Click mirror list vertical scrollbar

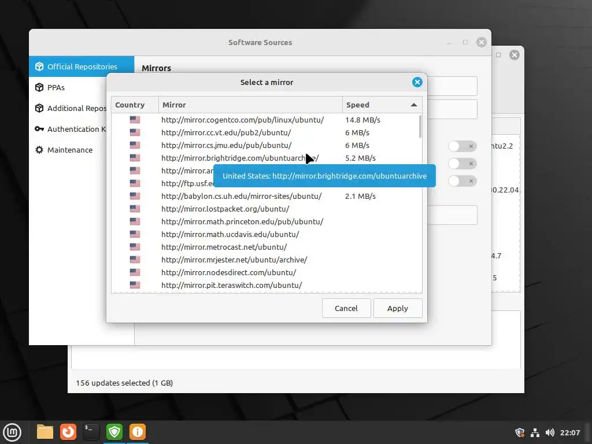click(420, 127)
